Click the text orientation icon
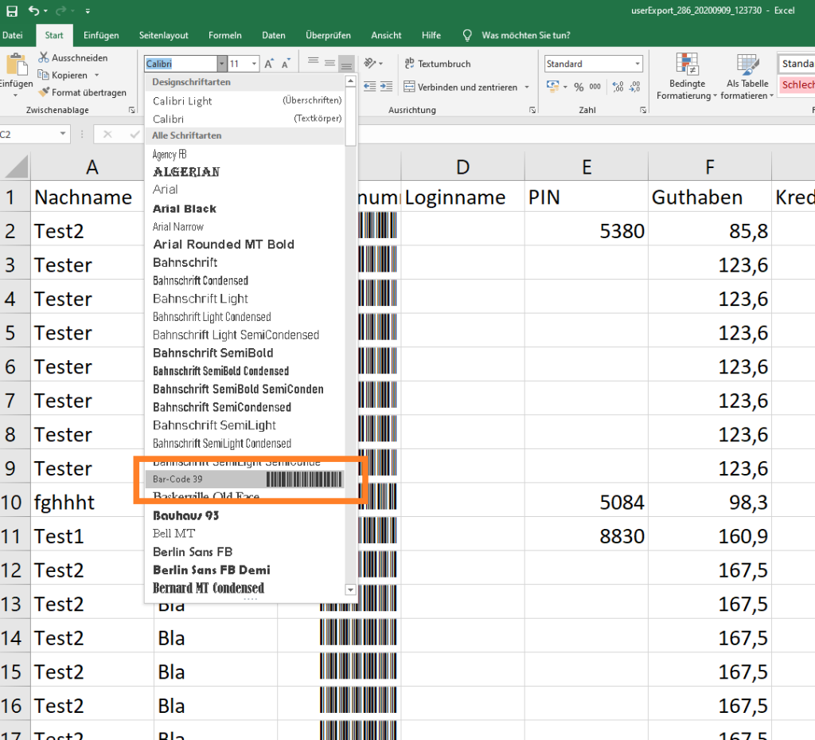The image size is (815, 740). [370, 64]
